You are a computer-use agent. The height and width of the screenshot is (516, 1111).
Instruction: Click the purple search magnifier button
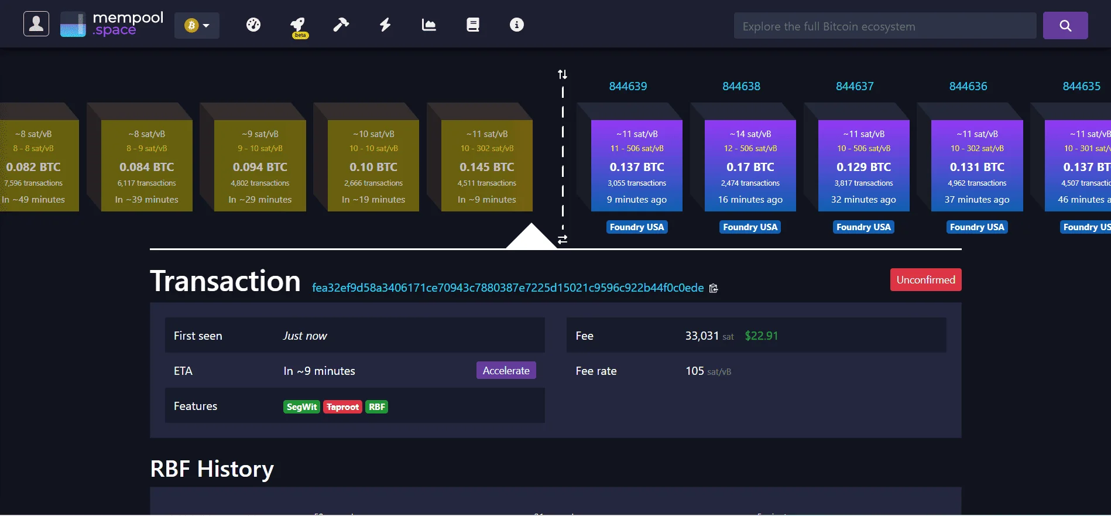point(1065,26)
